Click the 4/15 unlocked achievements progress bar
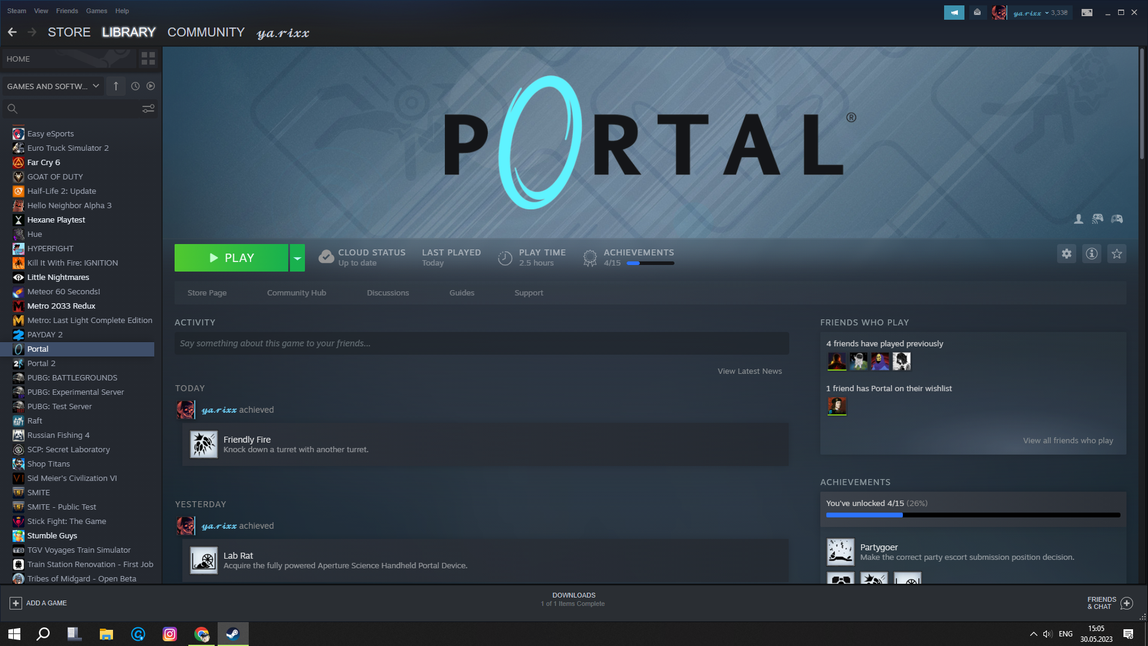Viewport: 1148px width, 646px height. (x=973, y=515)
